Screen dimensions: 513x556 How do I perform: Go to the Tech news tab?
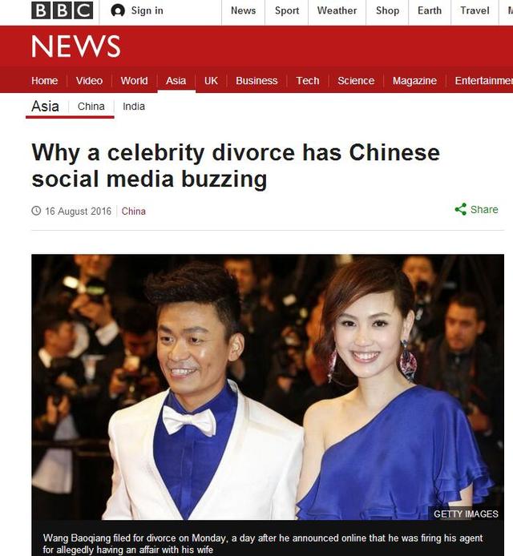click(308, 81)
